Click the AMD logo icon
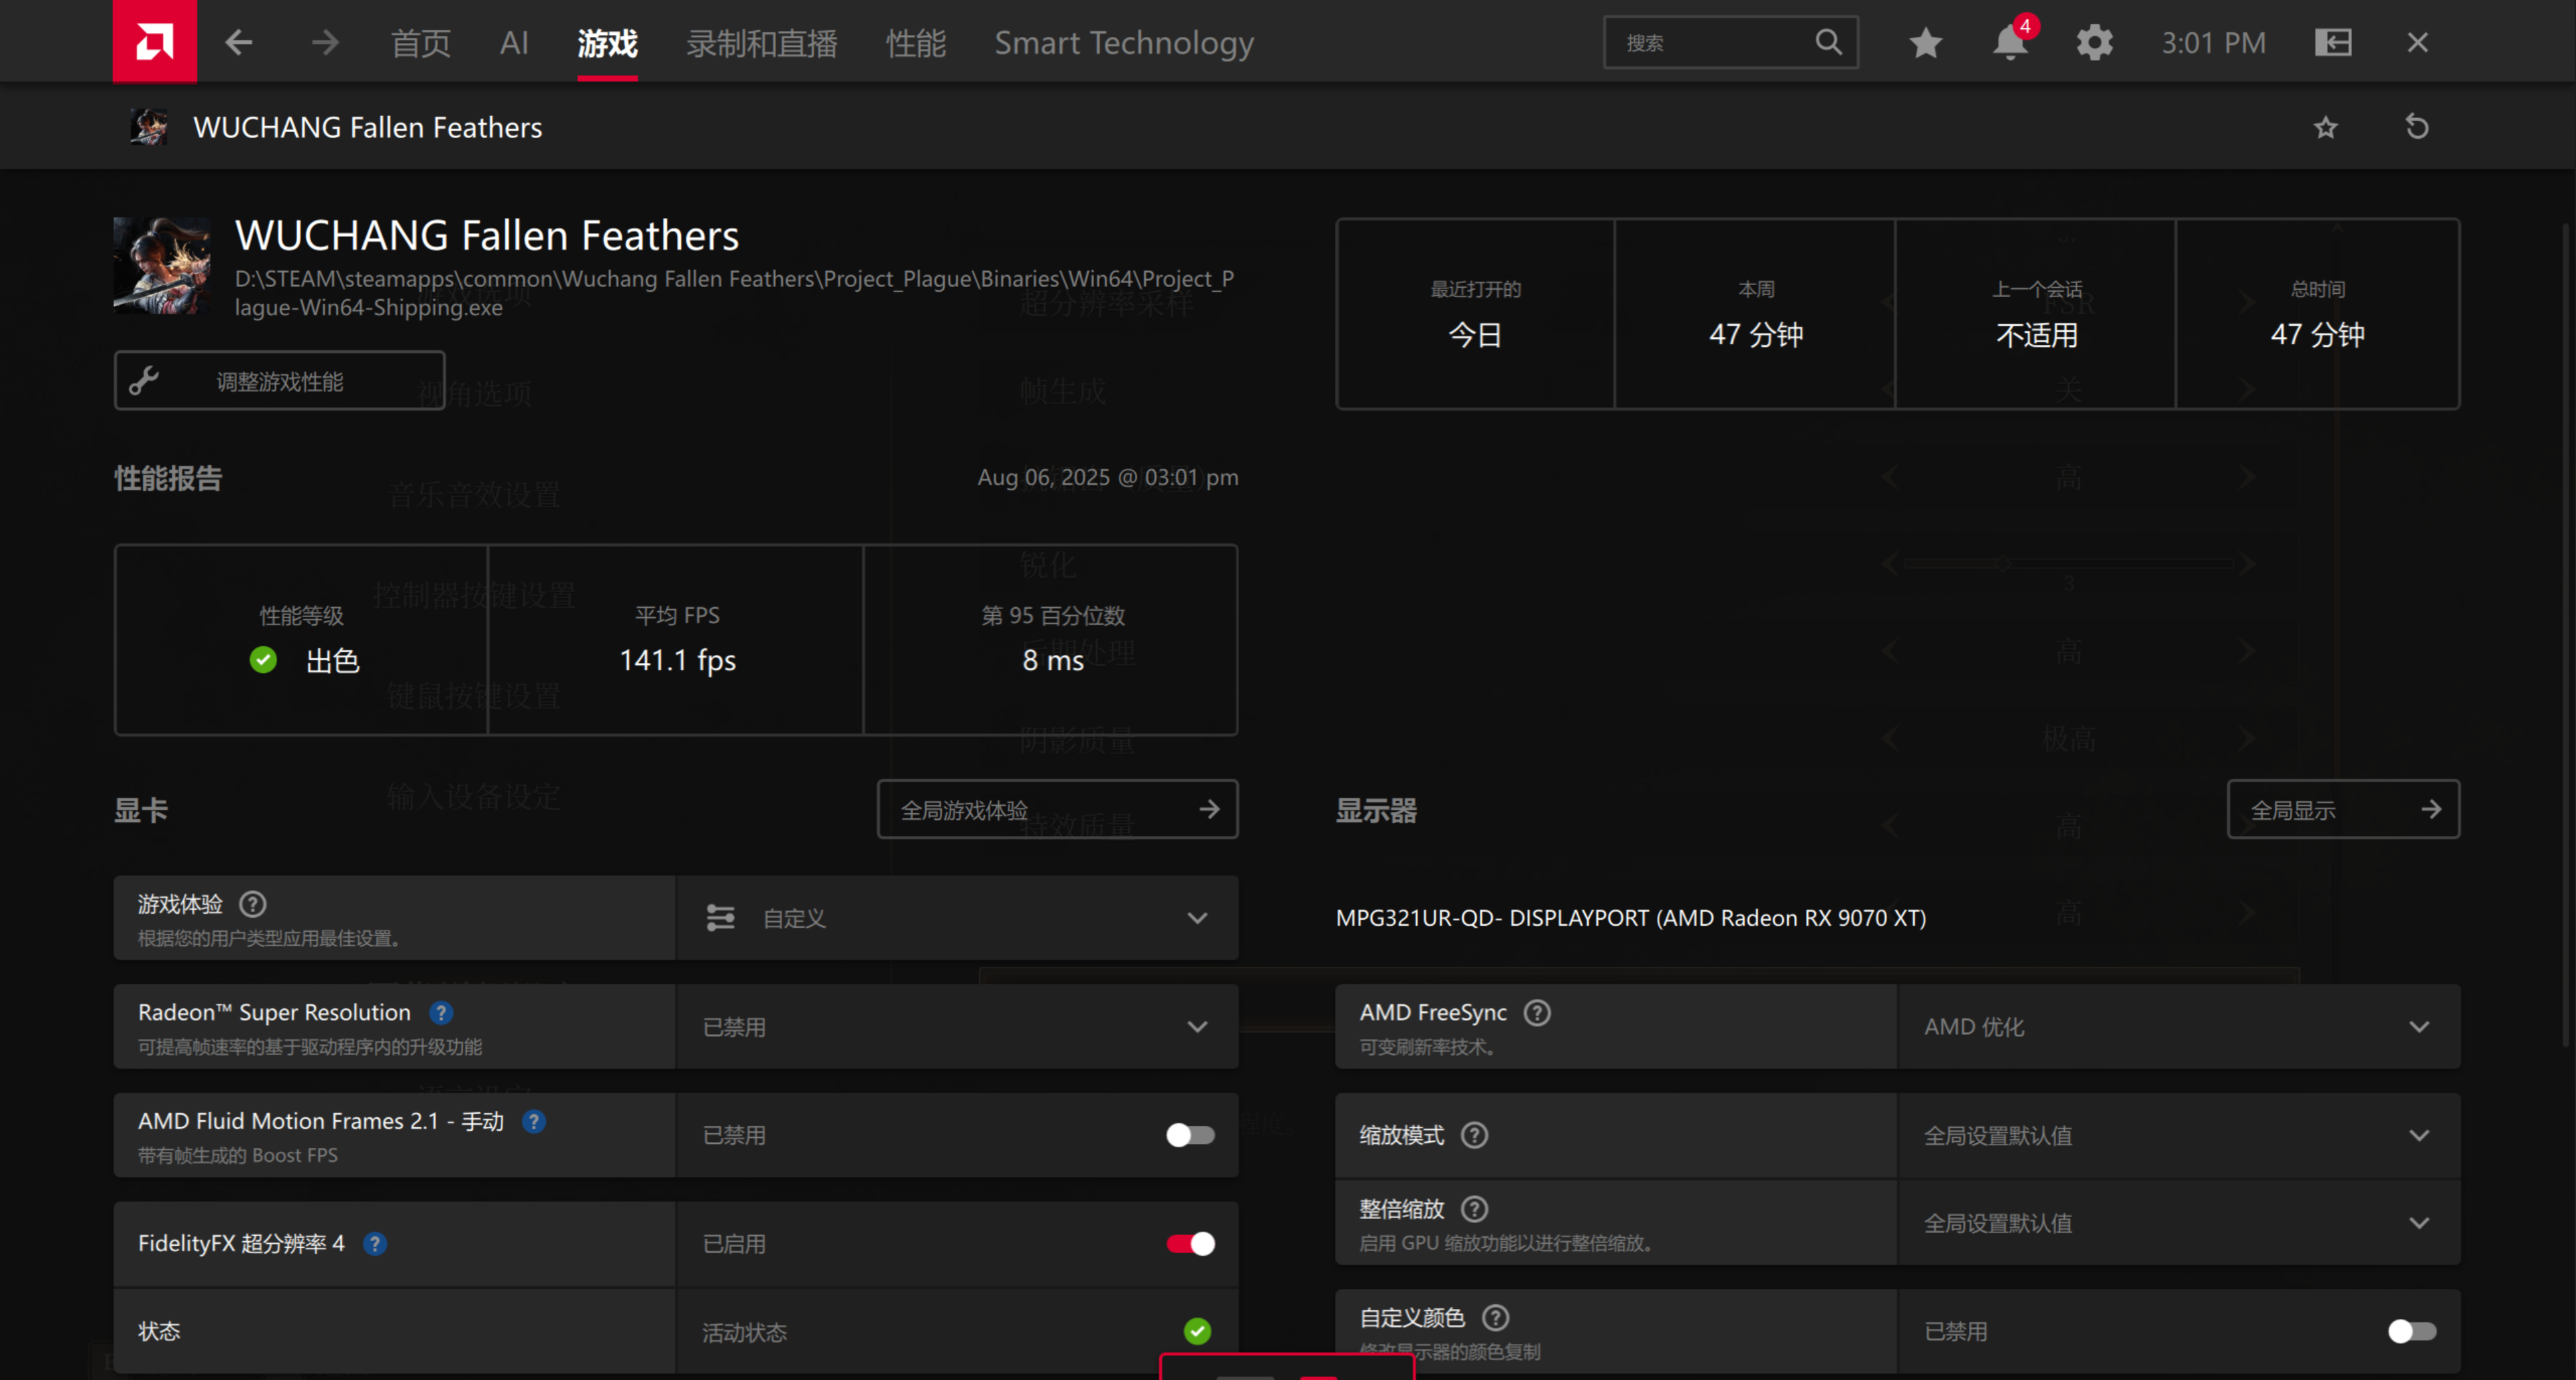Image resolution: width=2576 pixels, height=1380 pixels. tap(155, 41)
